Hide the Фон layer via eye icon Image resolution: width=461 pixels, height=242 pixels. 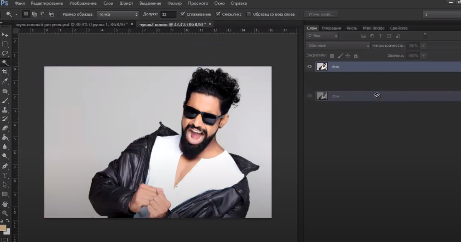[x=310, y=67]
